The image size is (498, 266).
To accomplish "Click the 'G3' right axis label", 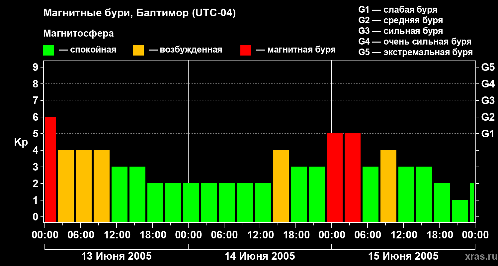I will [x=488, y=100].
